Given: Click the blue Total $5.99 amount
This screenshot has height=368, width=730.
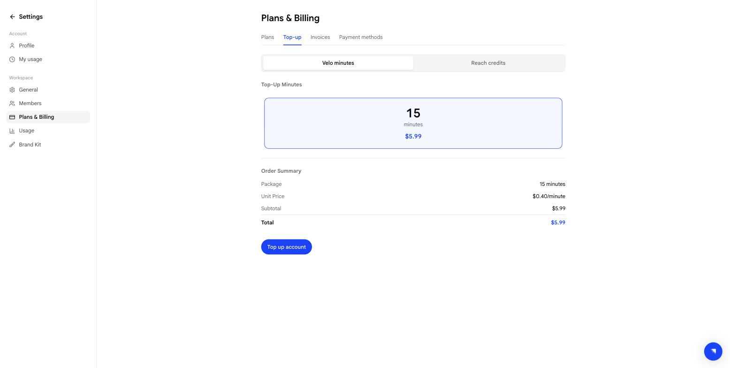Looking at the screenshot, I should (x=558, y=222).
